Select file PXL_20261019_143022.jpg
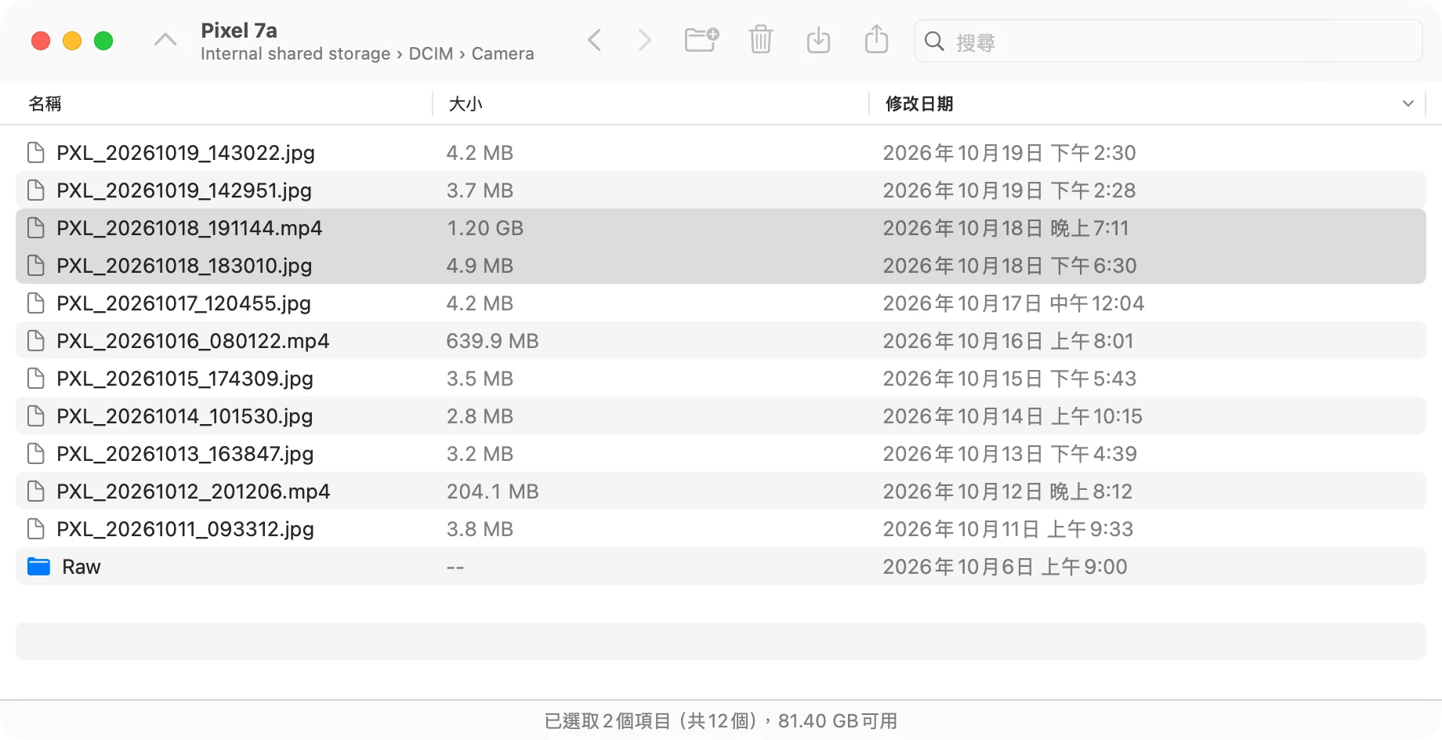Image resolution: width=1442 pixels, height=740 pixels. point(186,153)
